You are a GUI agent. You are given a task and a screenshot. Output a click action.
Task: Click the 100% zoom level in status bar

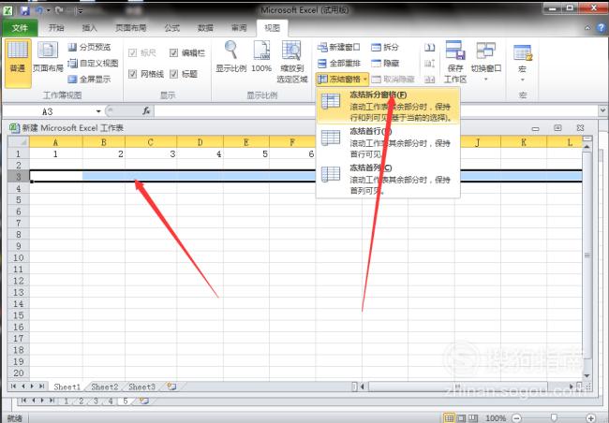tap(496, 418)
